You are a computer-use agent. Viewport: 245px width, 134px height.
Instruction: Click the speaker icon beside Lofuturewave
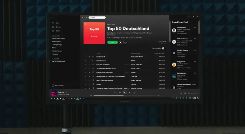click(x=195, y=73)
